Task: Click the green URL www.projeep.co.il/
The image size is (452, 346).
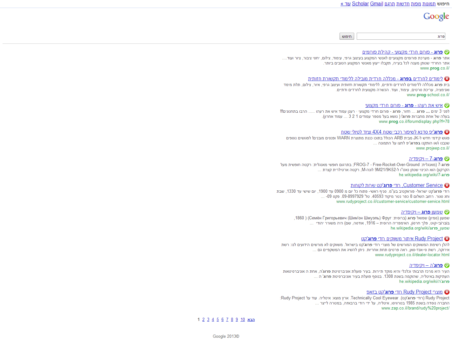Action: [433, 148]
